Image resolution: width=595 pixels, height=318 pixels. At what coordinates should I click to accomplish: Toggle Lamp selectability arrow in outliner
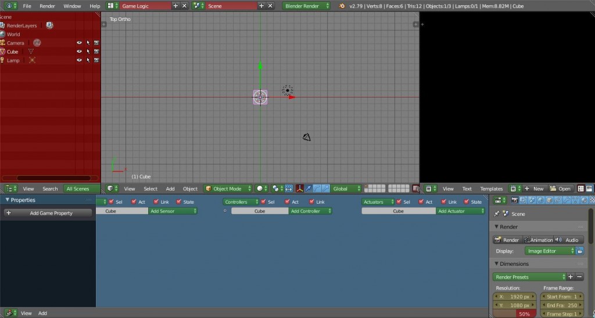pos(88,60)
